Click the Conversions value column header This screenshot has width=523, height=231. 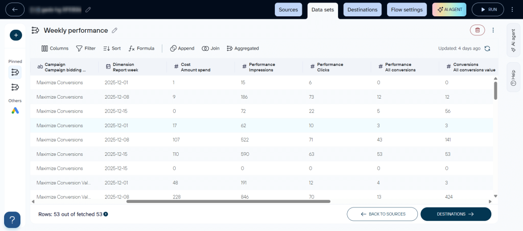pos(469,67)
